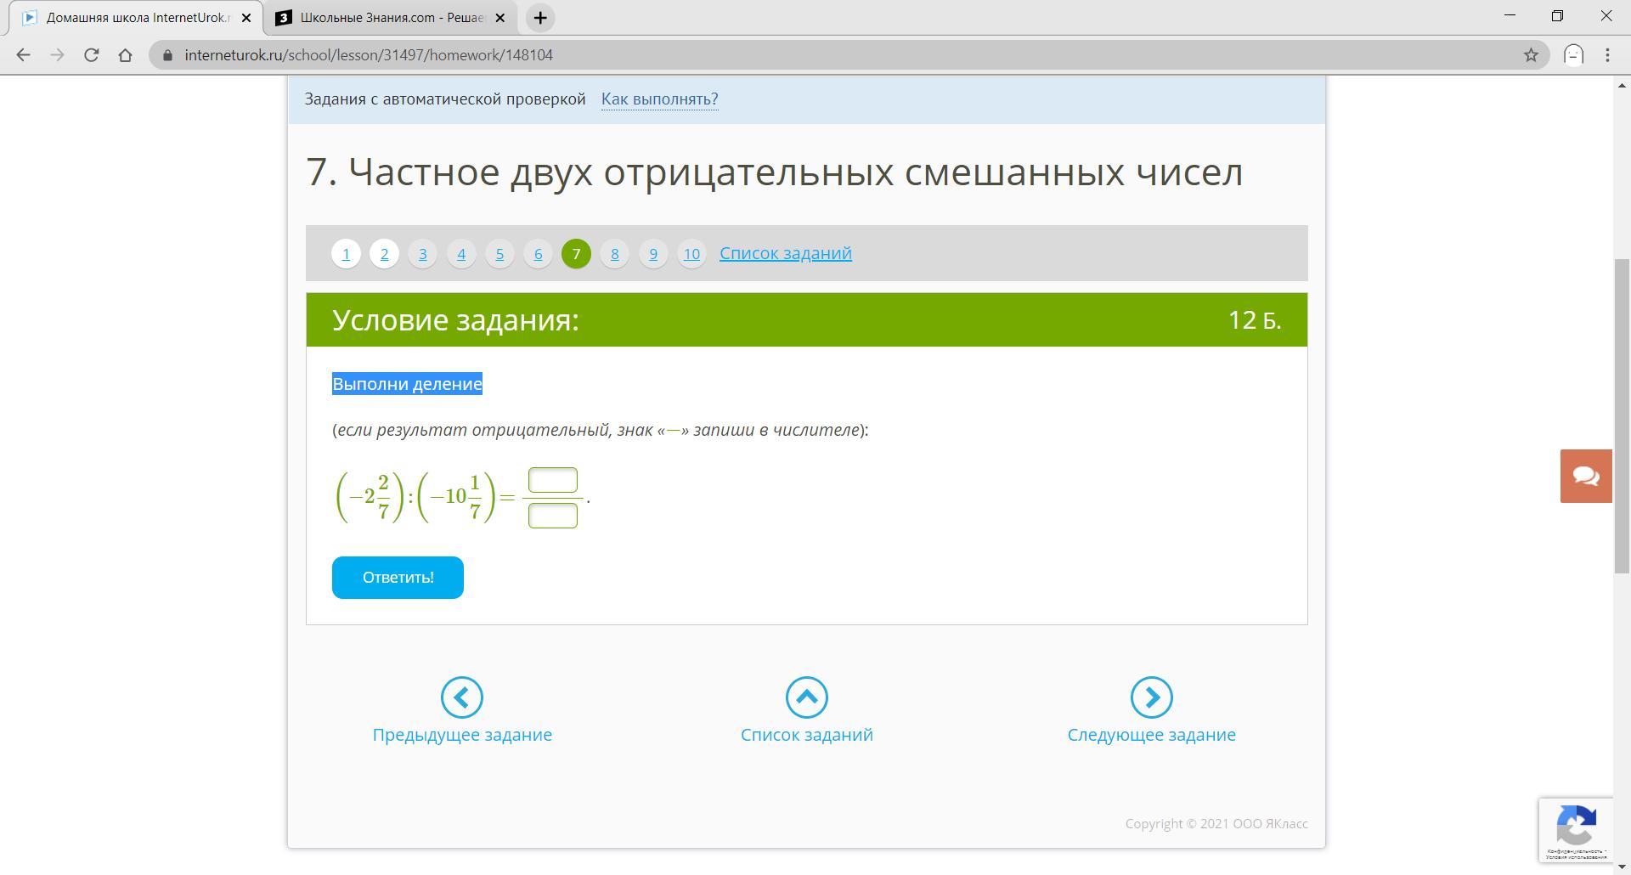
Task: Go to task number 2
Action: (384, 254)
